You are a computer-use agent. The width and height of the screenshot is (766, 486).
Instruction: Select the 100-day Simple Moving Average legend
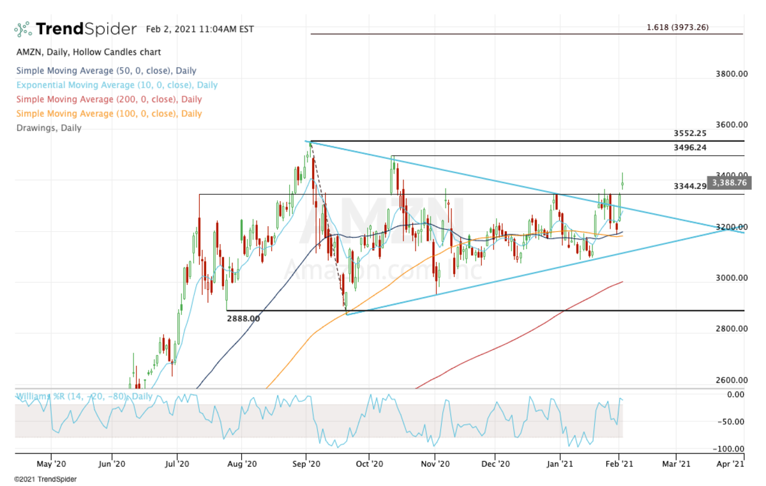(x=108, y=113)
